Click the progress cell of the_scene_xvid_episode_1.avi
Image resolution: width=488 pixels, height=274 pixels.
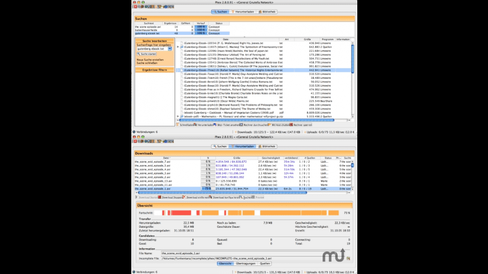coord(208,188)
